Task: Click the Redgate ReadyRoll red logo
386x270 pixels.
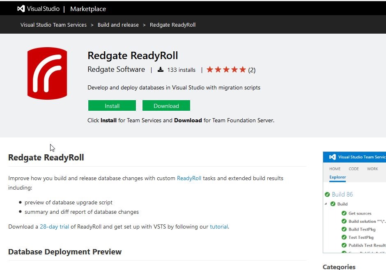Action: click(x=47, y=73)
